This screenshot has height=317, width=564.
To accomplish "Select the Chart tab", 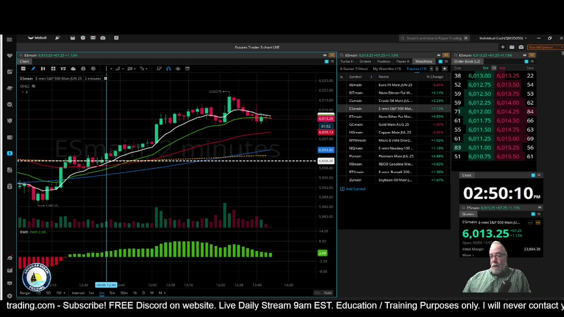I will click(24, 62).
